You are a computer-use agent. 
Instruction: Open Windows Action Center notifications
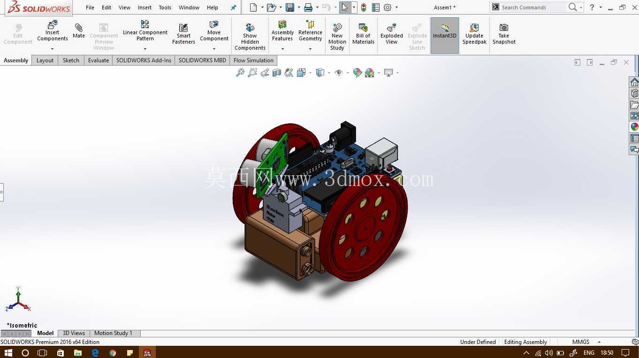point(625,352)
